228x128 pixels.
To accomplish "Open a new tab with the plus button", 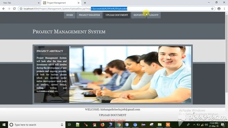I will [85, 3].
